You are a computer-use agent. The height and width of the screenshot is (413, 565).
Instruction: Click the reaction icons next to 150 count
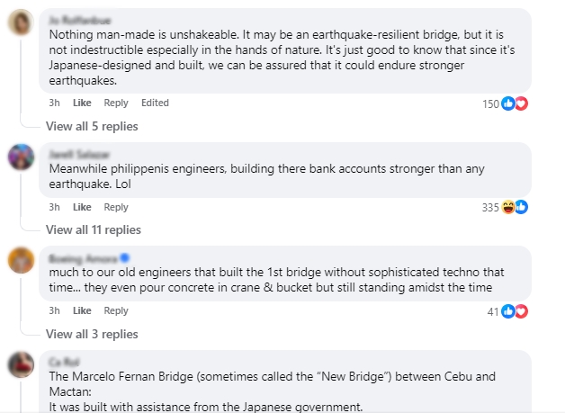point(515,103)
